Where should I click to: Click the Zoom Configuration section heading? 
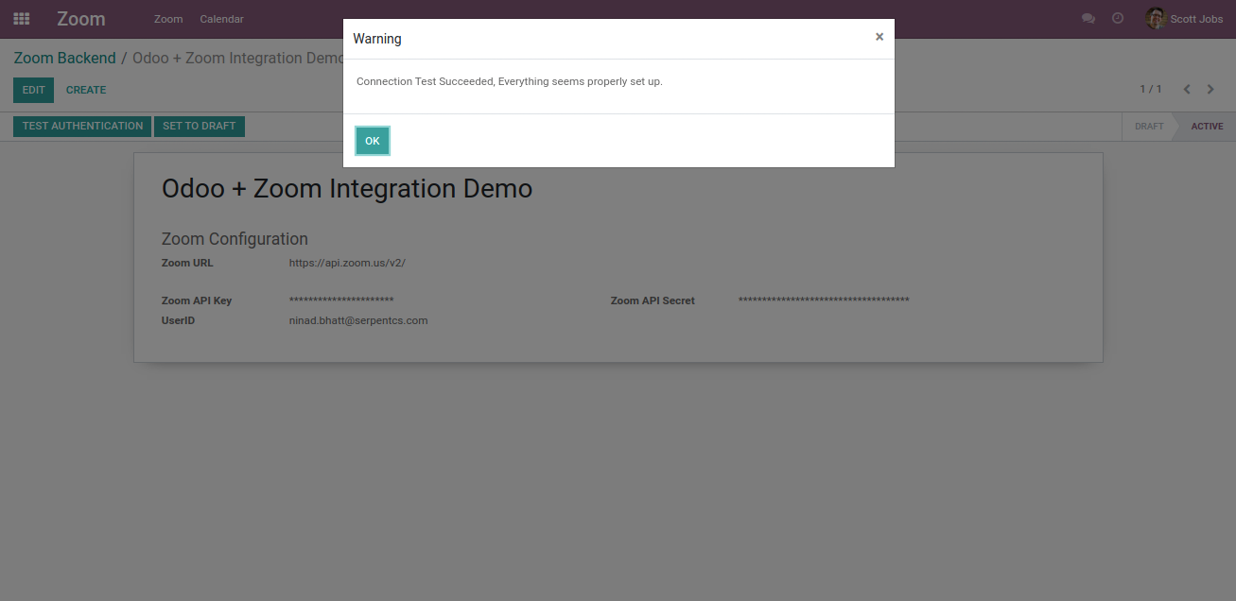(235, 239)
